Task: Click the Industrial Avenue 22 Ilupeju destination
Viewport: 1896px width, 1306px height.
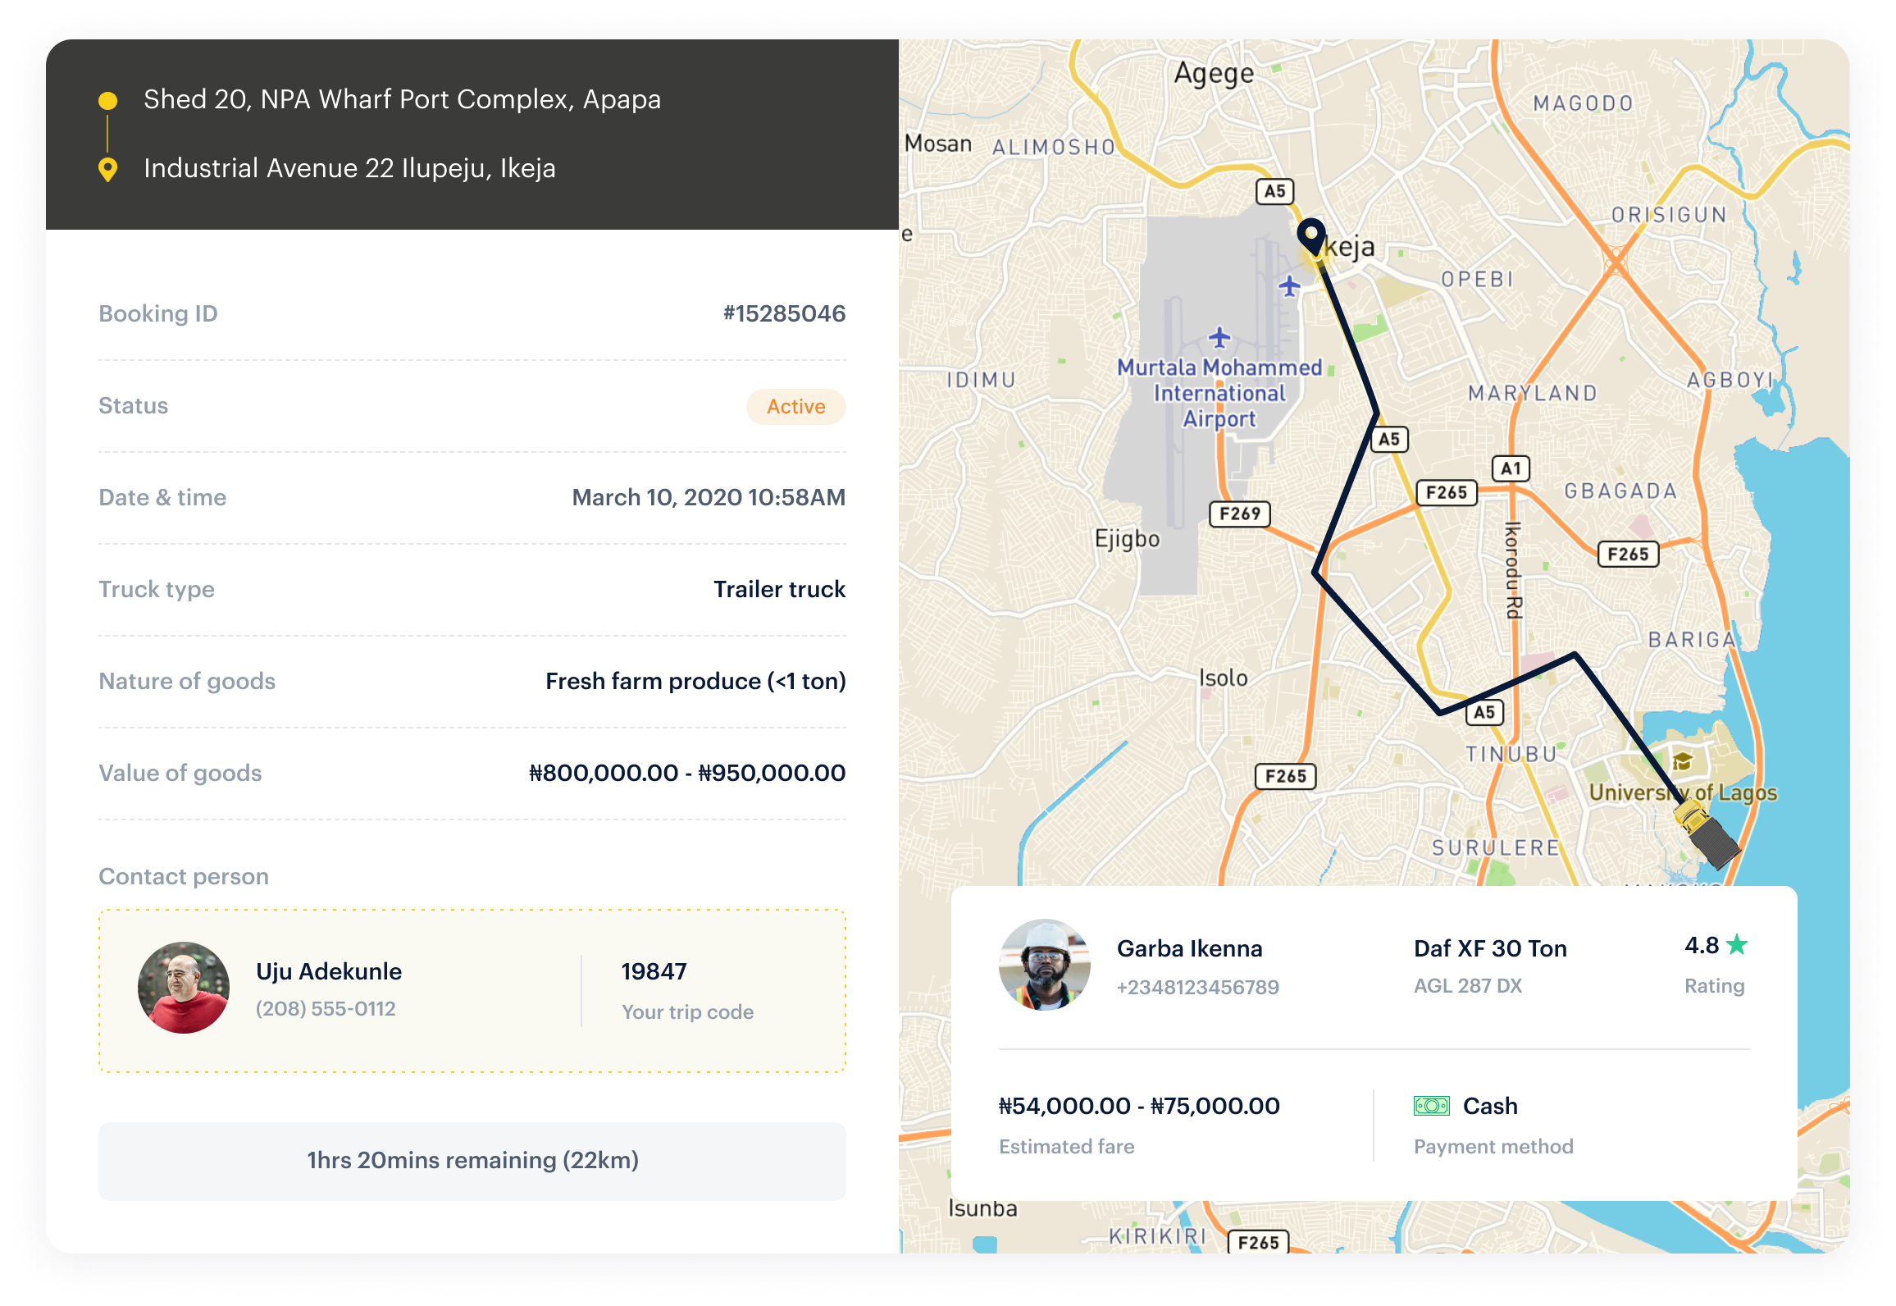Action: coord(349,168)
